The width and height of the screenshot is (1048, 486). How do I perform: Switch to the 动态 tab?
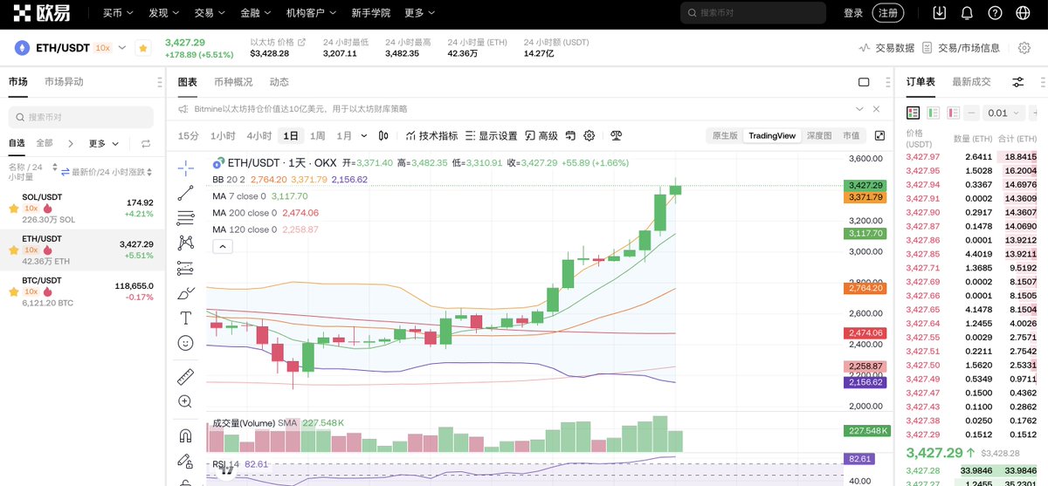tap(279, 82)
